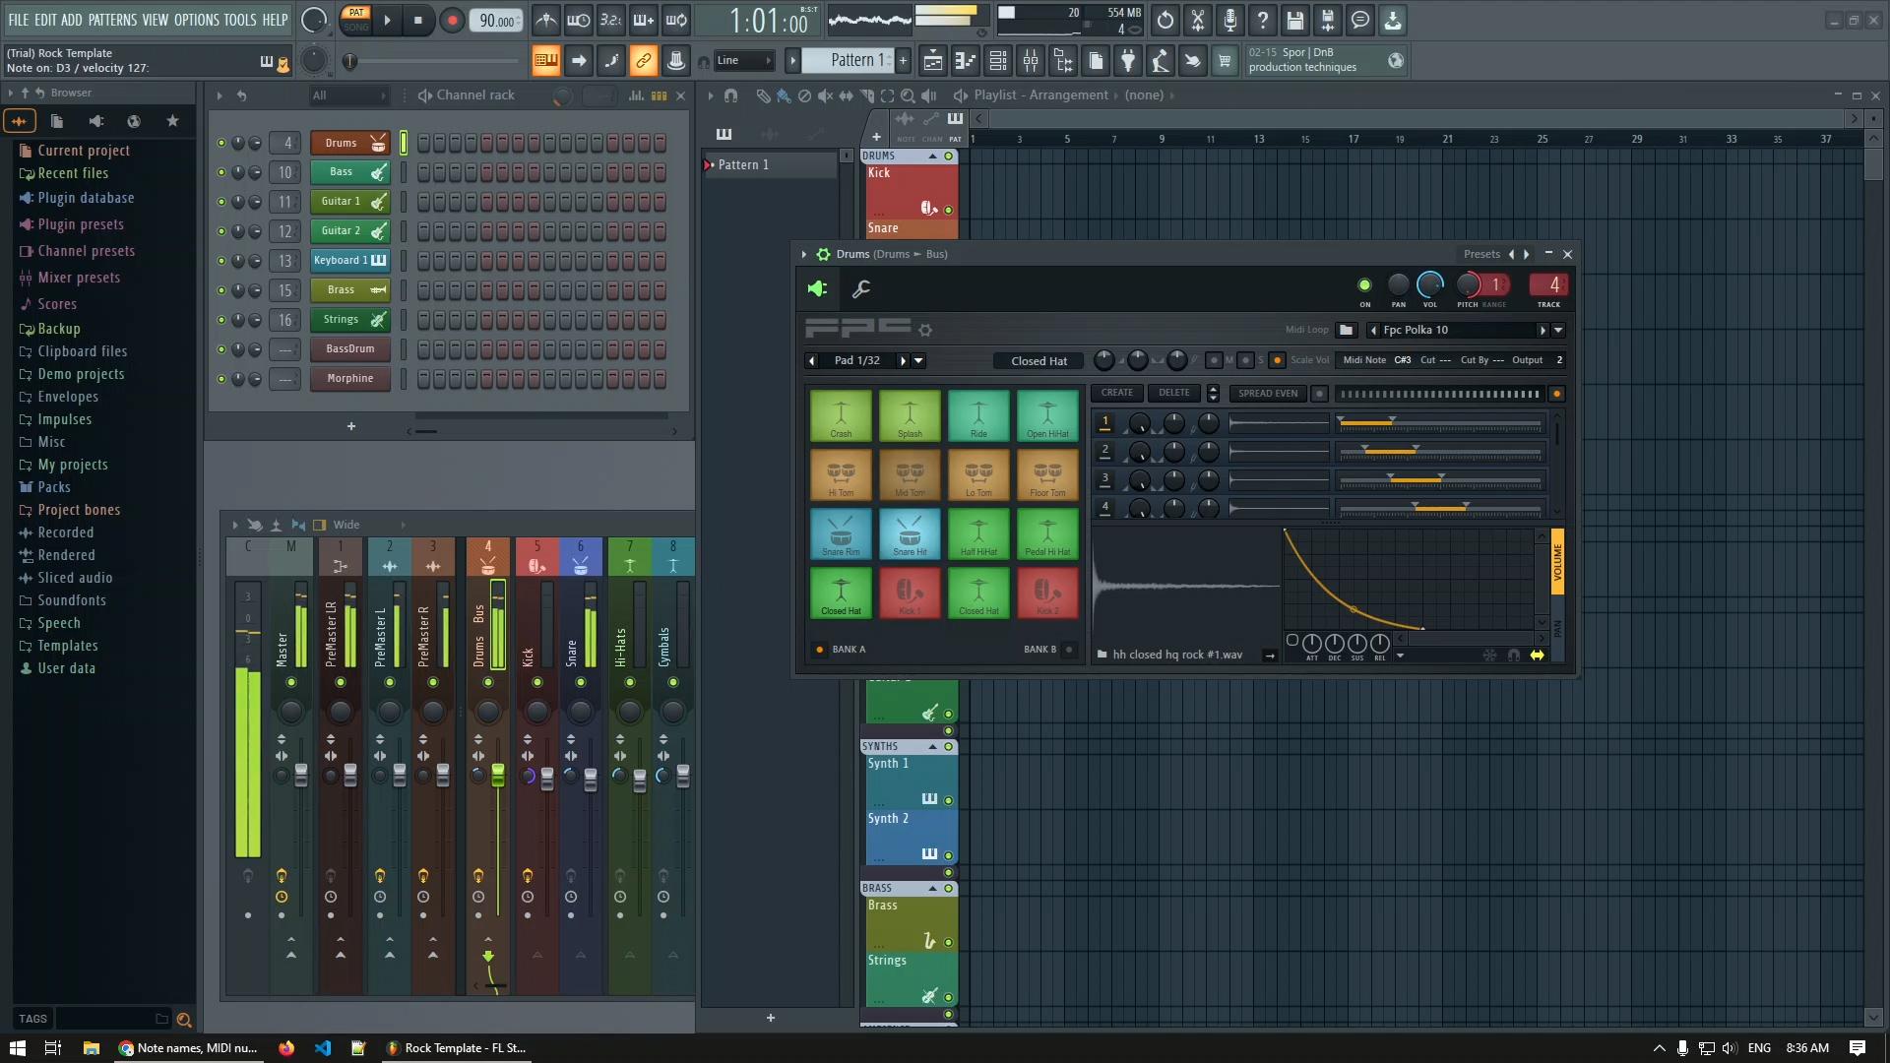Open the help question mark icon
This screenshot has height=1063, width=1890.
point(1263,20)
